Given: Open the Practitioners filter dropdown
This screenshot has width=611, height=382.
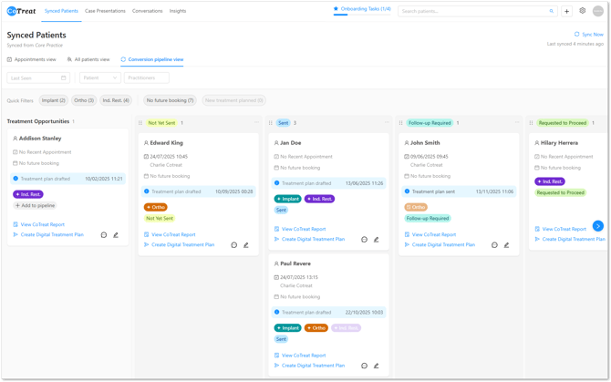Looking at the screenshot, I should 147,78.
